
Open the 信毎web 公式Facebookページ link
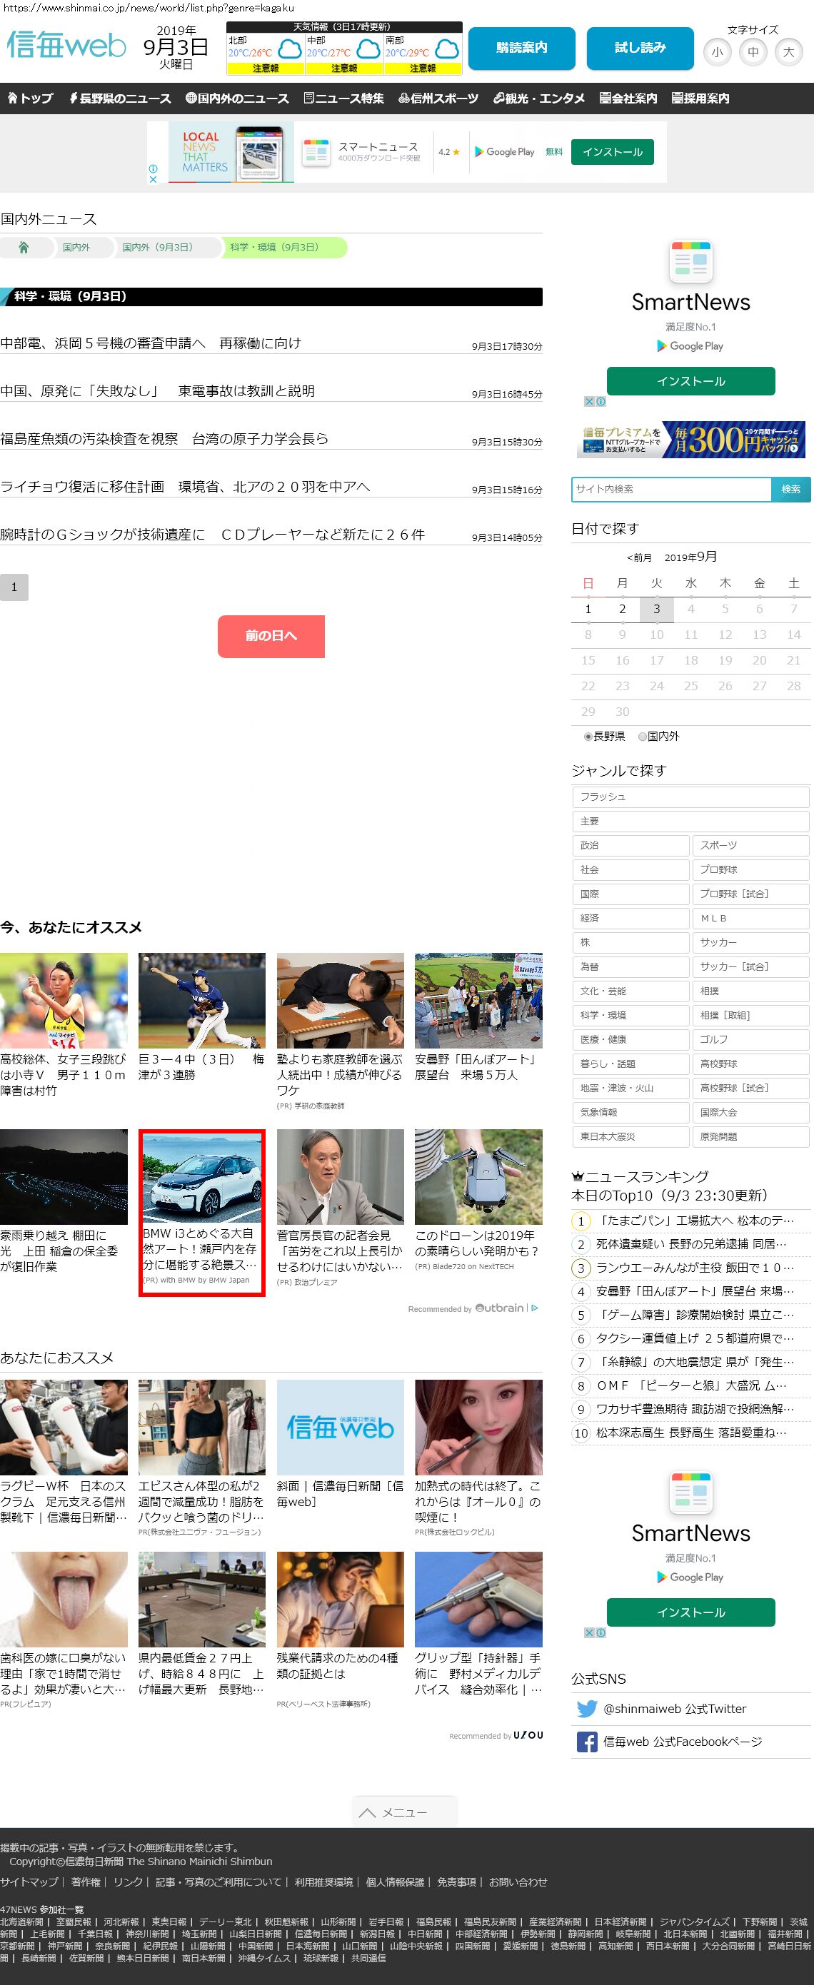point(682,1742)
